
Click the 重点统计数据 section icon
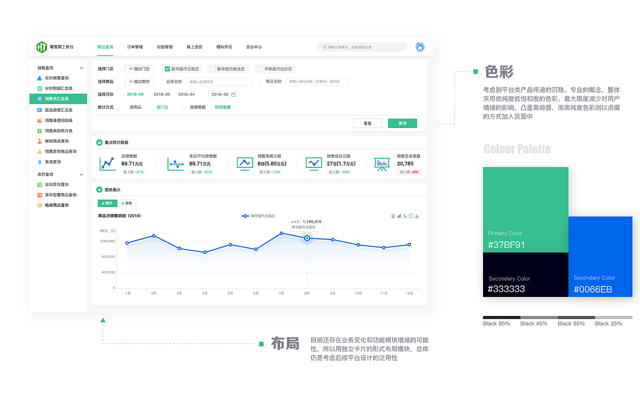click(x=99, y=142)
